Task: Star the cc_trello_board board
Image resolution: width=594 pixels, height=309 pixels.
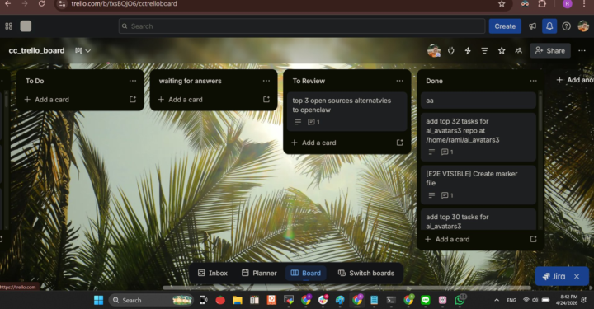Action: pyautogui.click(x=502, y=51)
